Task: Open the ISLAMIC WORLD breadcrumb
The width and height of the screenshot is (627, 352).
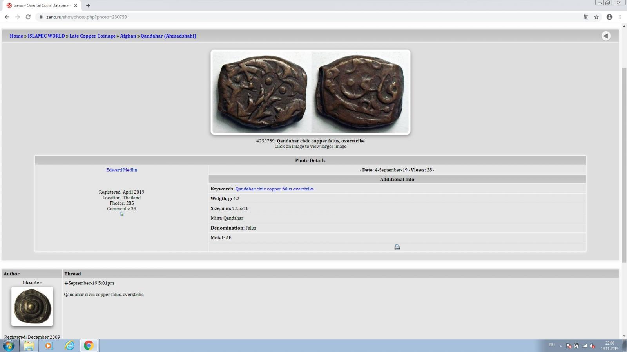Action: point(46,36)
